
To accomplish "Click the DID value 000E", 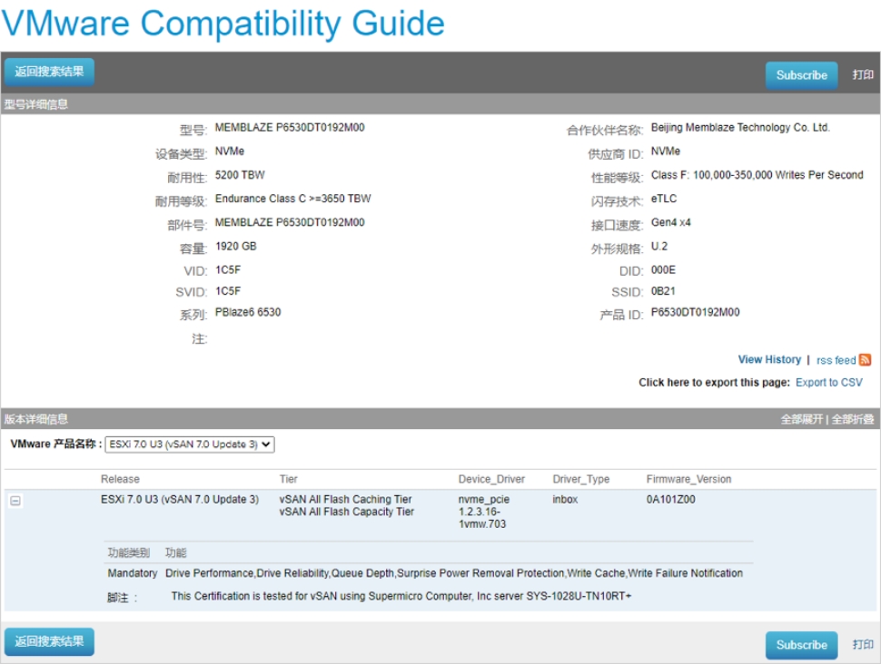I will click(663, 270).
